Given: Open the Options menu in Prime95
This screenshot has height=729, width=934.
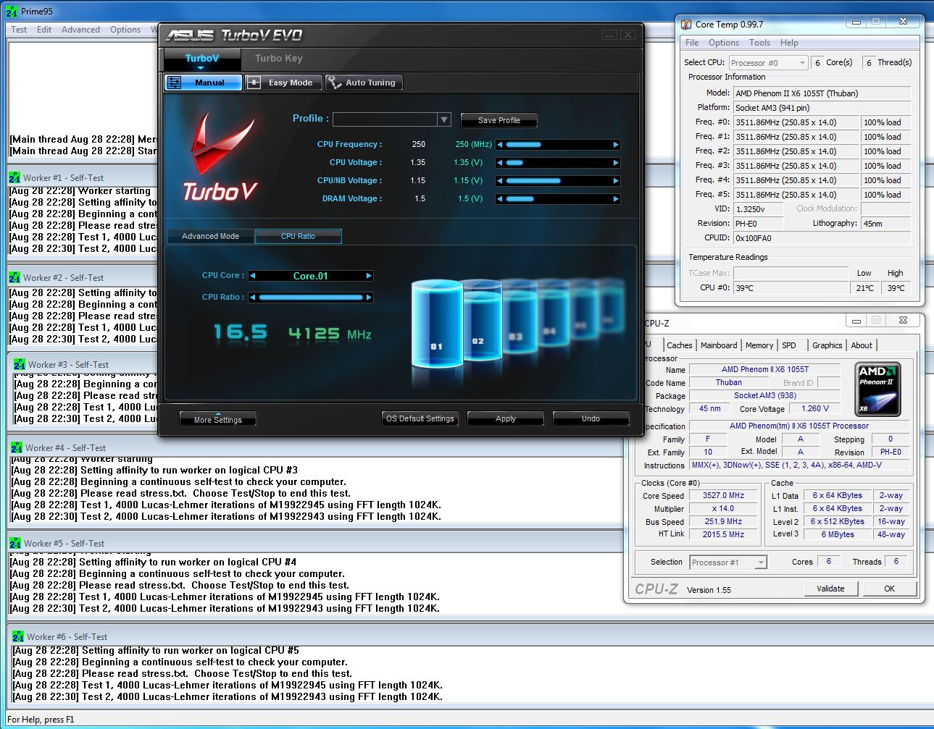Looking at the screenshot, I should [x=125, y=30].
